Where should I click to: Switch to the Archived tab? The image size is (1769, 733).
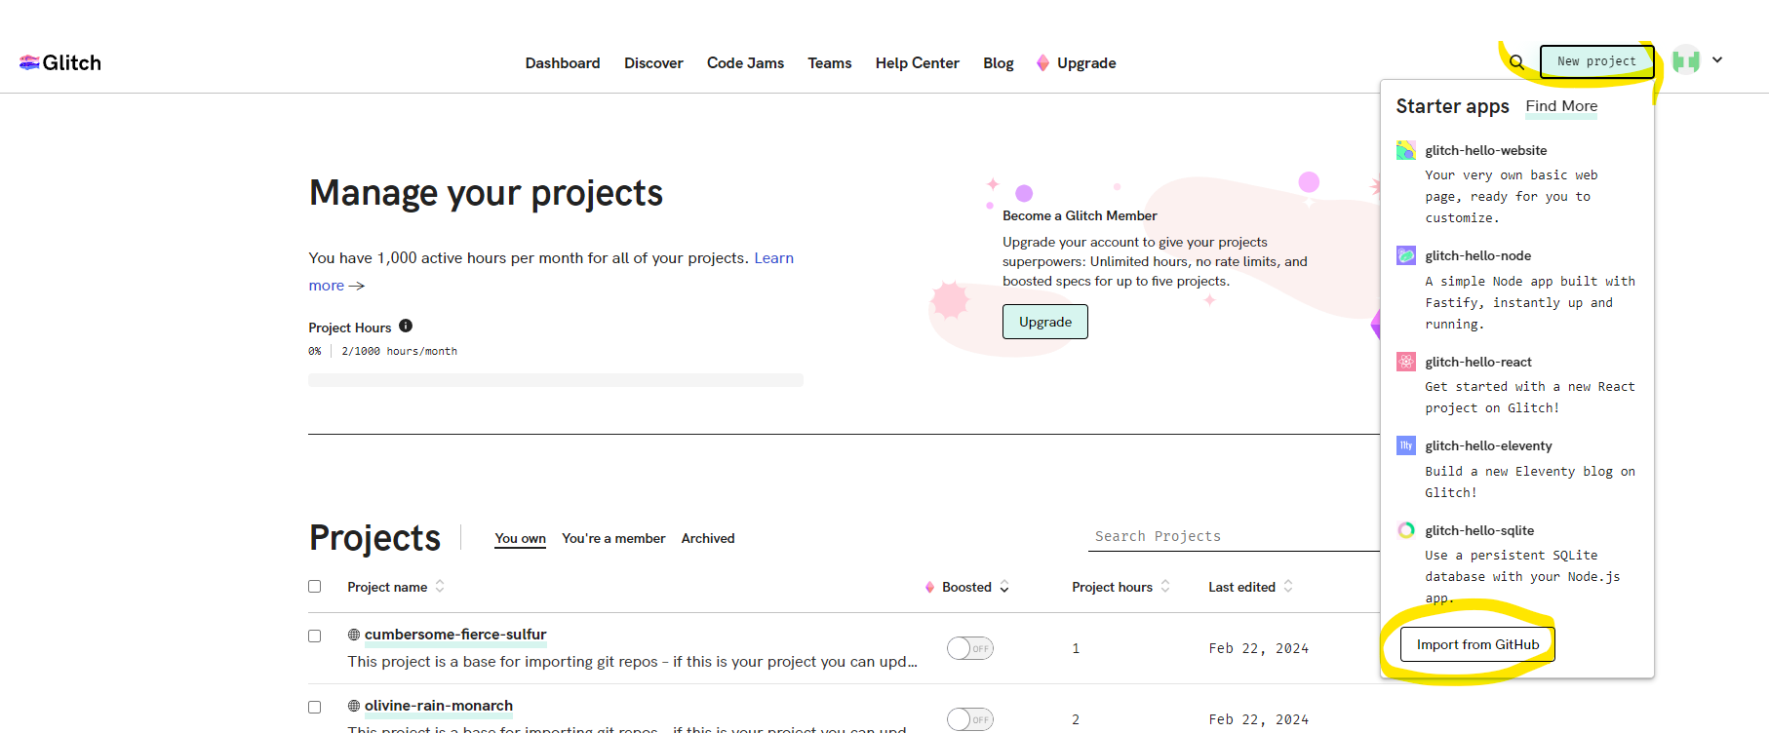click(x=708, y=538)
